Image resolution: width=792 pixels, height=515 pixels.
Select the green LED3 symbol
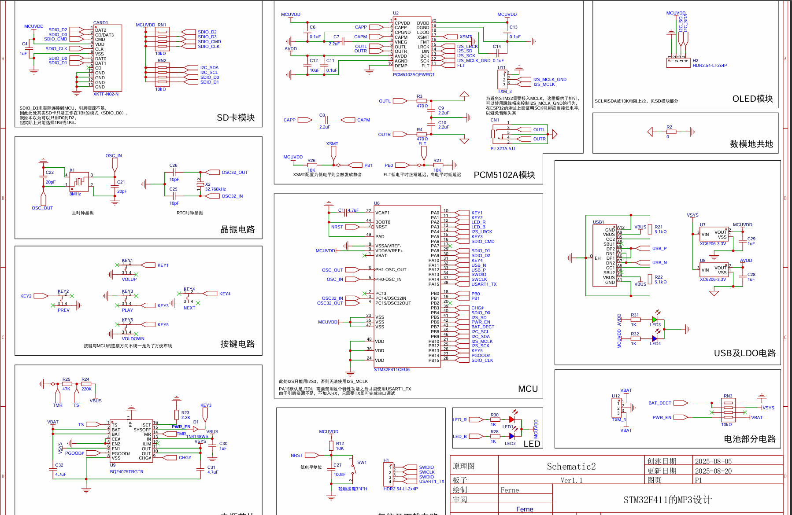[x=655, y=319]
